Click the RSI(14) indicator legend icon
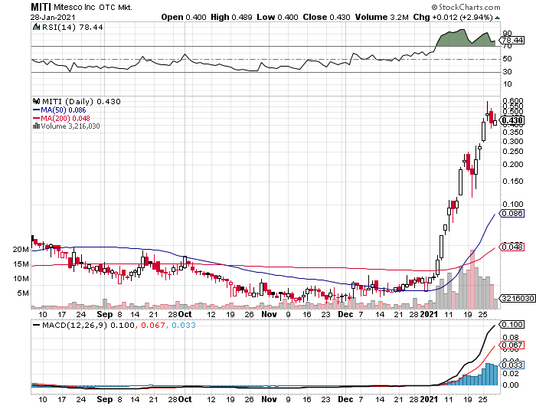The width and height of the screenshot is (536, 406). [36, 27]
